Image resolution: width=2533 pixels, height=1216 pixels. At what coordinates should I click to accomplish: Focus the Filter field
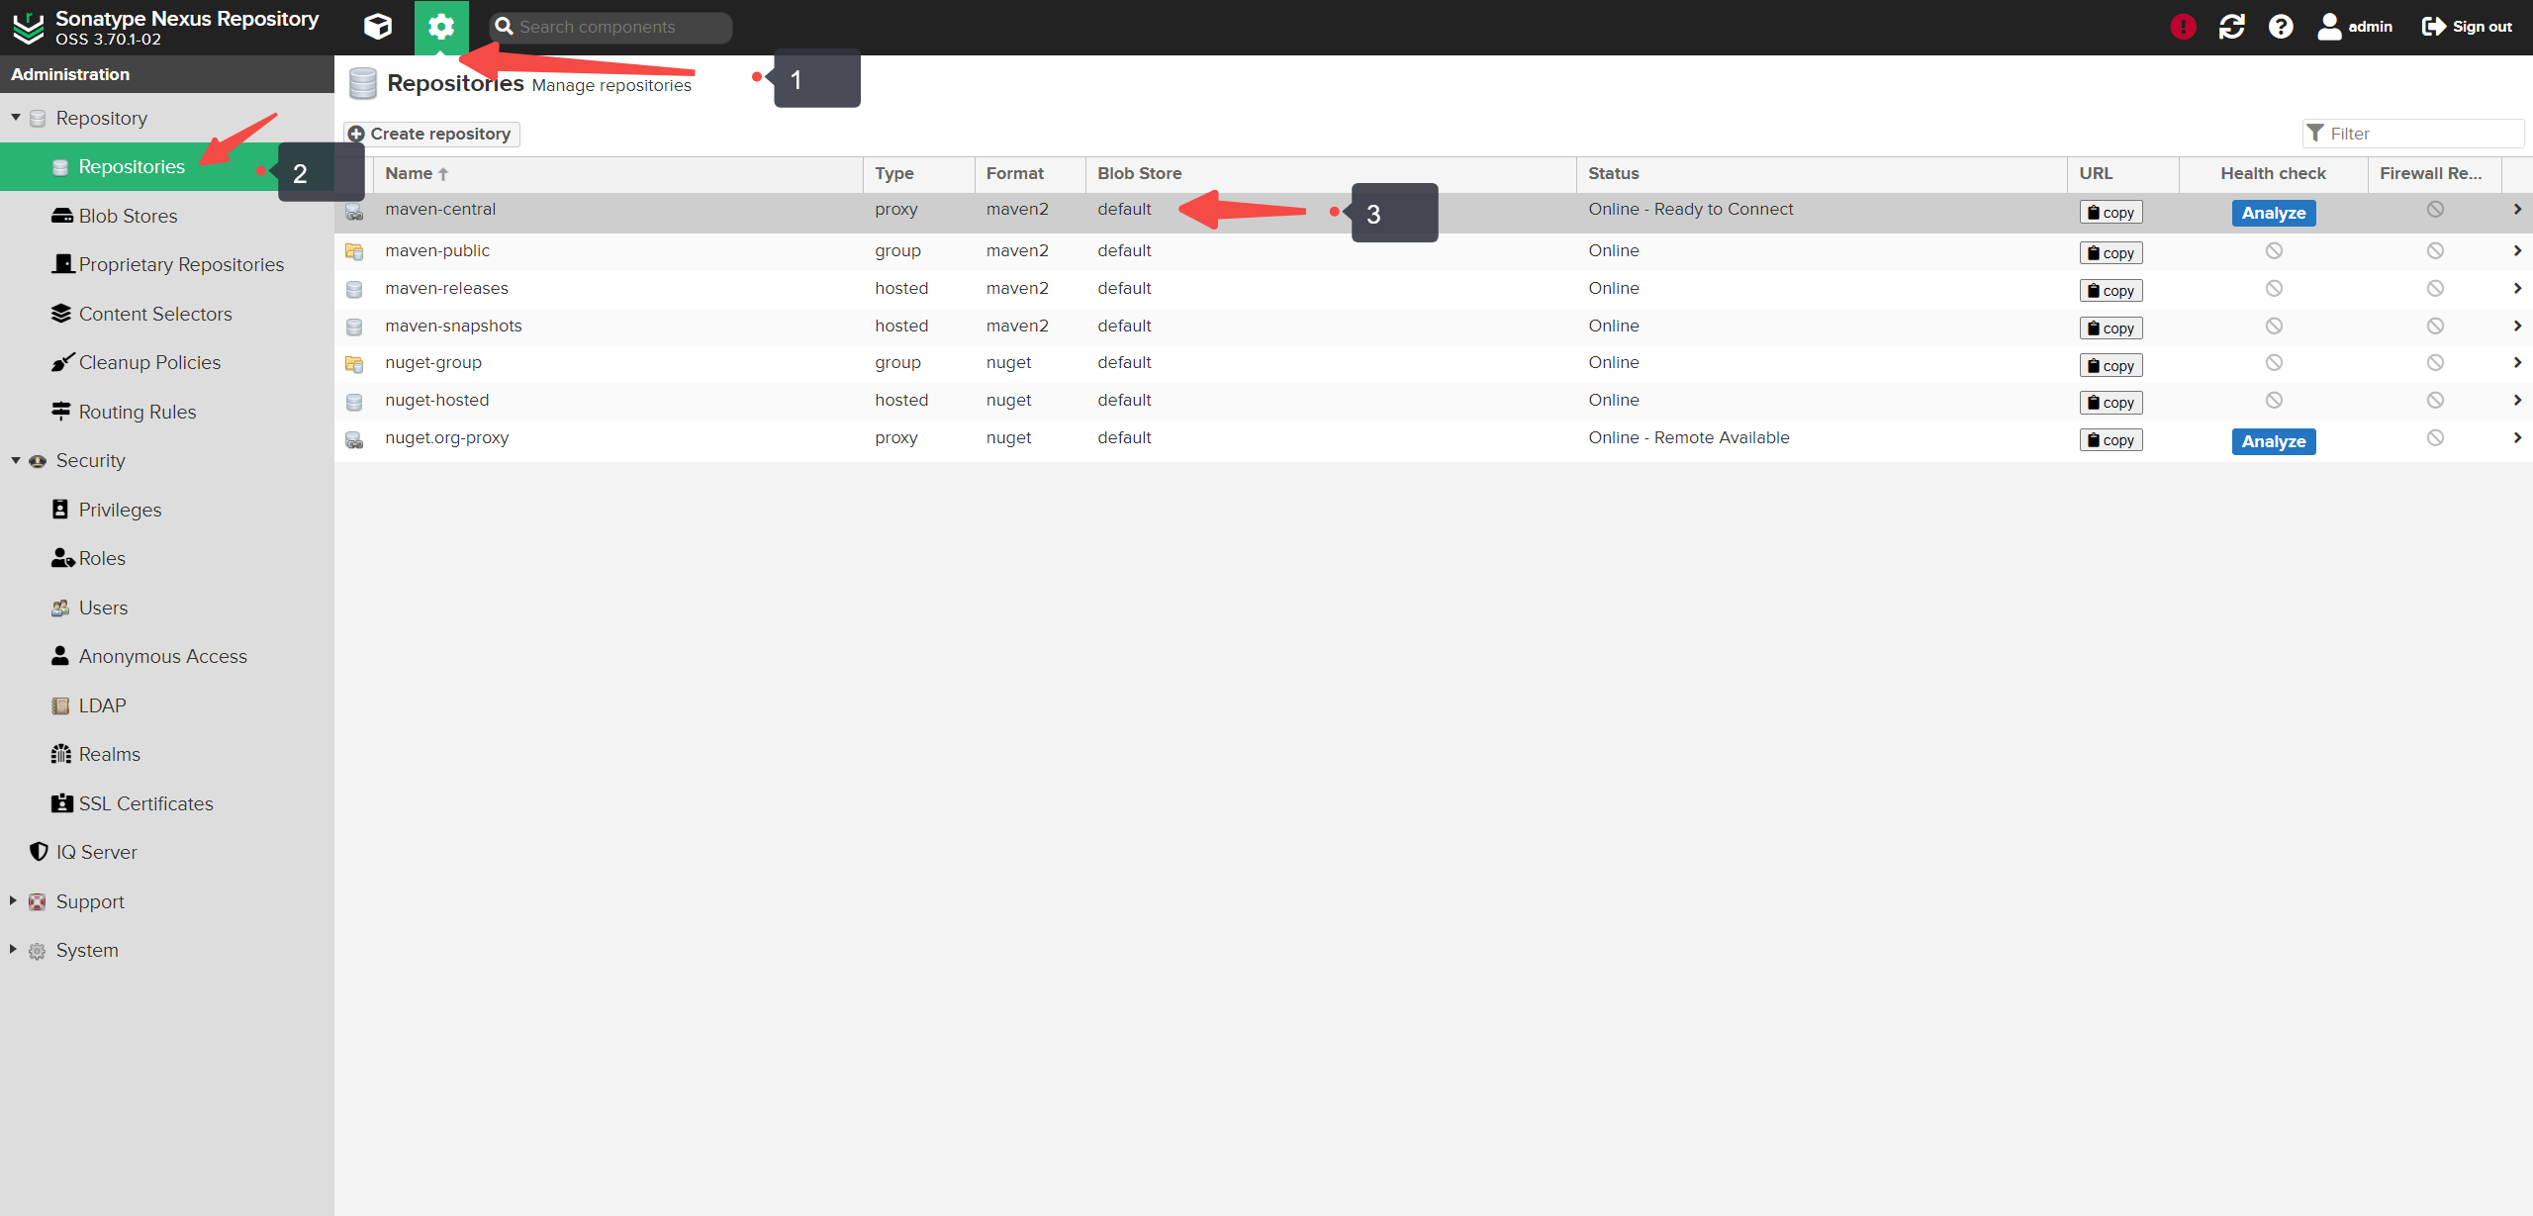(2413, 134)
